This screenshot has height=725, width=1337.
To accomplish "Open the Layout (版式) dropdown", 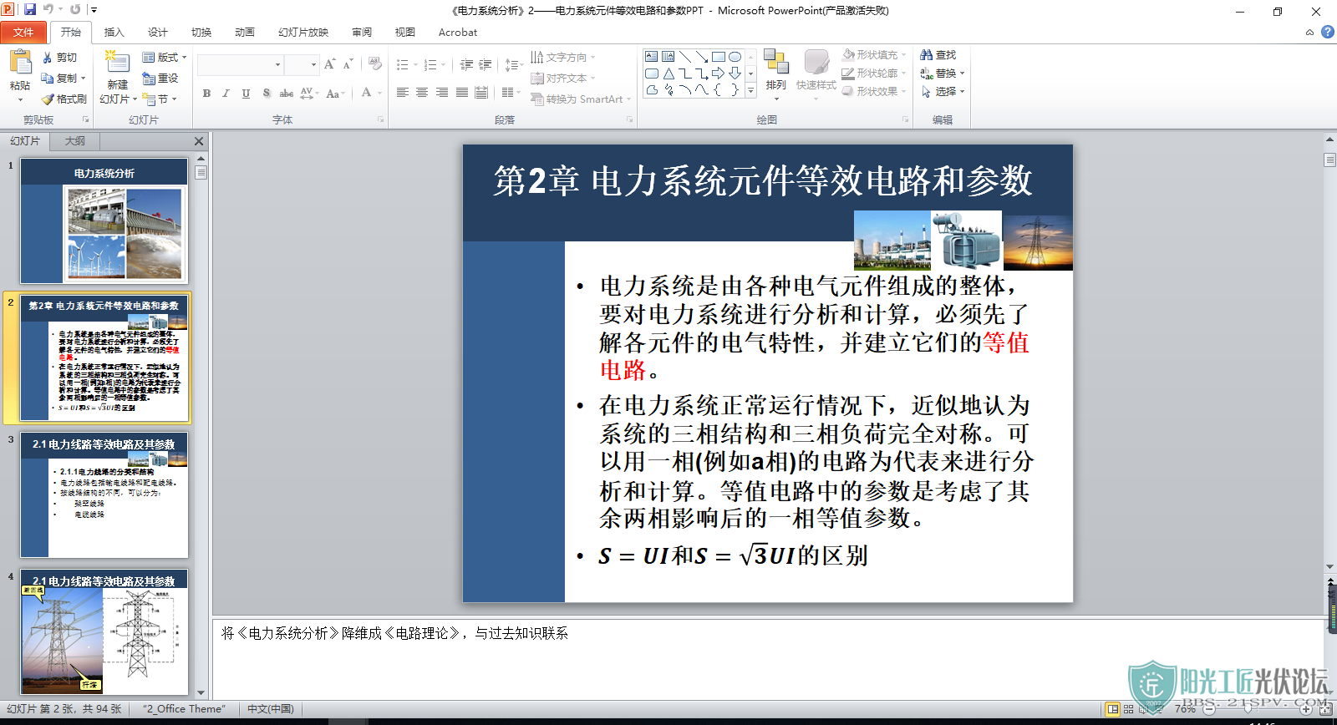I will [x=164, y=58].
